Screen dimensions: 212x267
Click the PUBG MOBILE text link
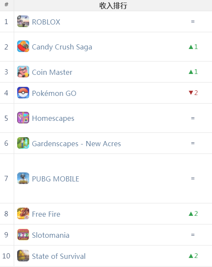click(x=56, y=179)
